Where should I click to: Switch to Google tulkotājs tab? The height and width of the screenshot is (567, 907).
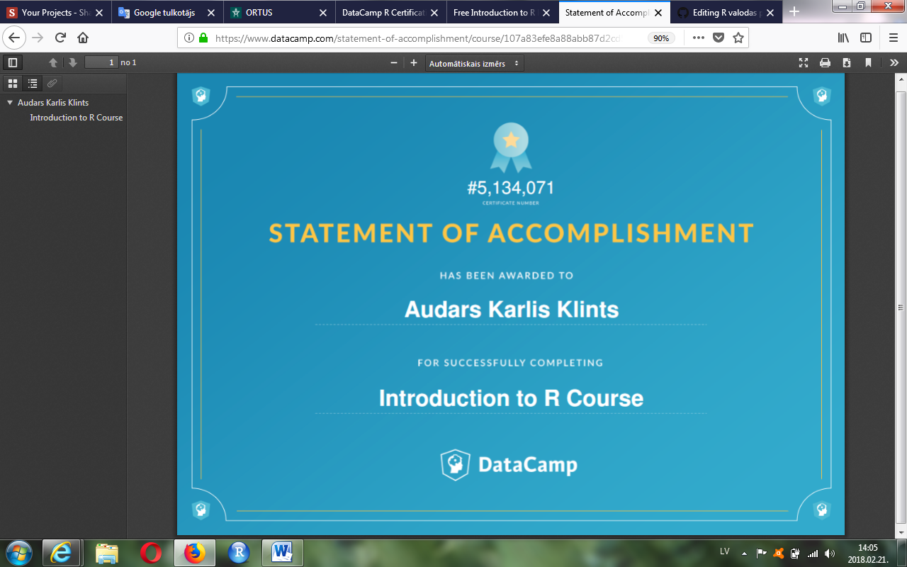tap(167, 12)
